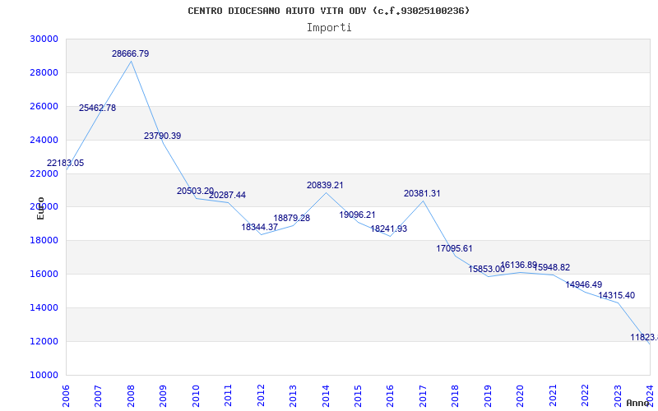This screenshot has width=658, height=411.
Task: Click data label 18879.28
Action: (292, 218)
